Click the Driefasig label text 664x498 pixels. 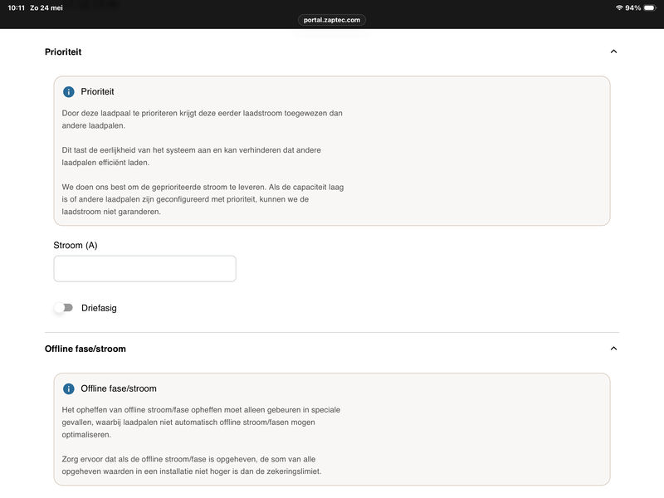click(x=99, y=308)
